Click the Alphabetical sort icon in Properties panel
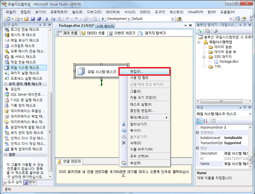 [205, 121]
